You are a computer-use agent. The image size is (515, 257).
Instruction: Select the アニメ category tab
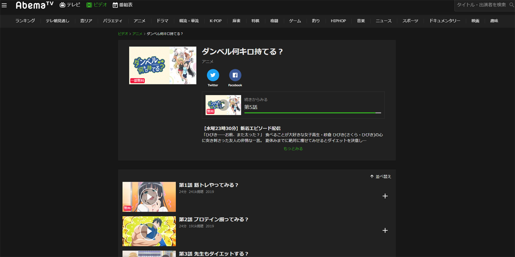(139, 21)
